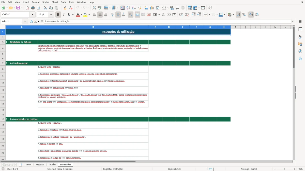The width and height of the screenshot is (305, 171).
Task: Toggle Italic formatting
Action: click(x=64, y=15)
